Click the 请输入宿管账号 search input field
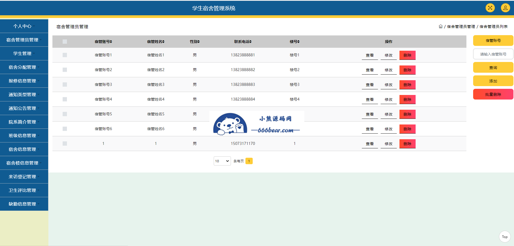This screenshot has width=514, height=246. pos(493,54)
